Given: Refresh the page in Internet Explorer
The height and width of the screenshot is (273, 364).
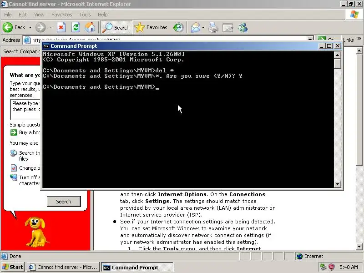Looking at the screenshot, I should click(76, 27).
